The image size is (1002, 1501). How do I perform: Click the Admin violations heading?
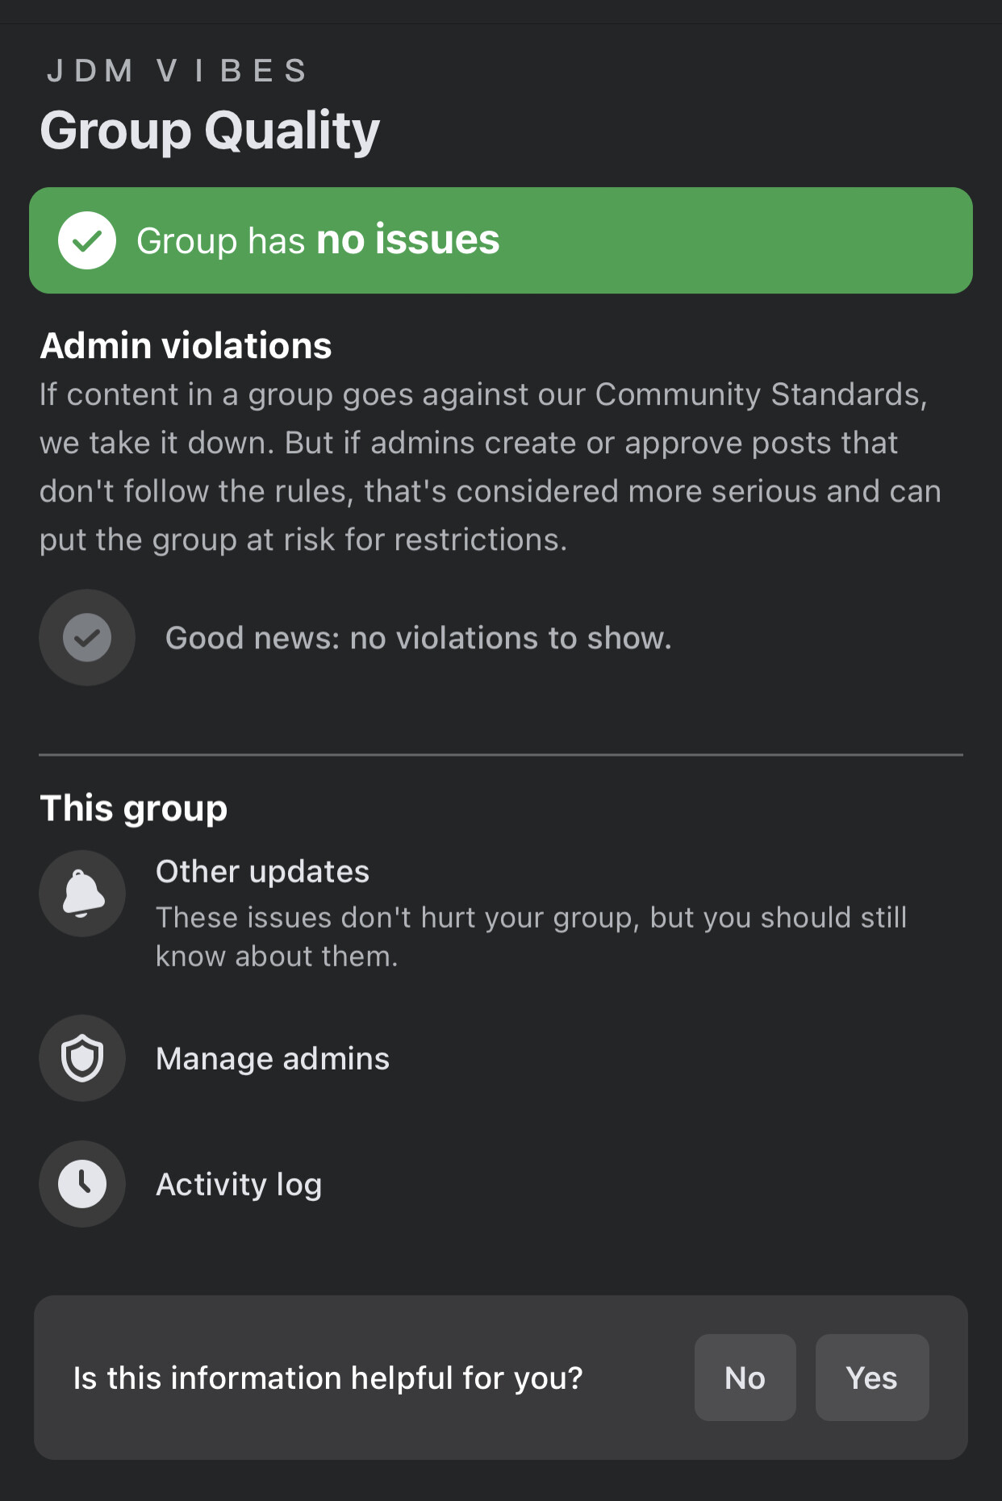[186, 345]
